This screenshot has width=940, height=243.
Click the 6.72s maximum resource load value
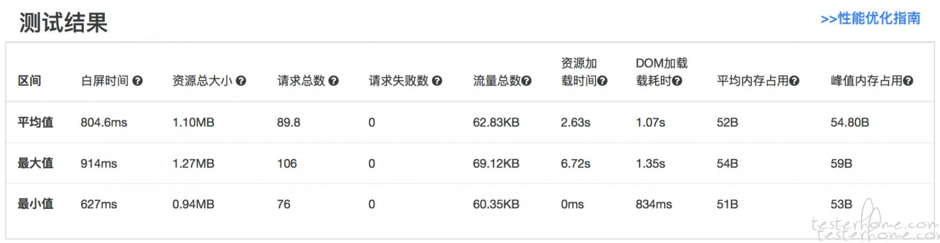point(576,164)
